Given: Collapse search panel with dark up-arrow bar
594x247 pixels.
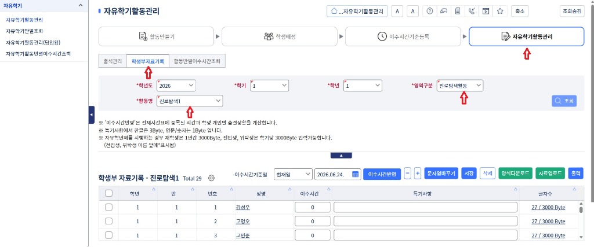Looking at the screenshot, I should point(341,155).
